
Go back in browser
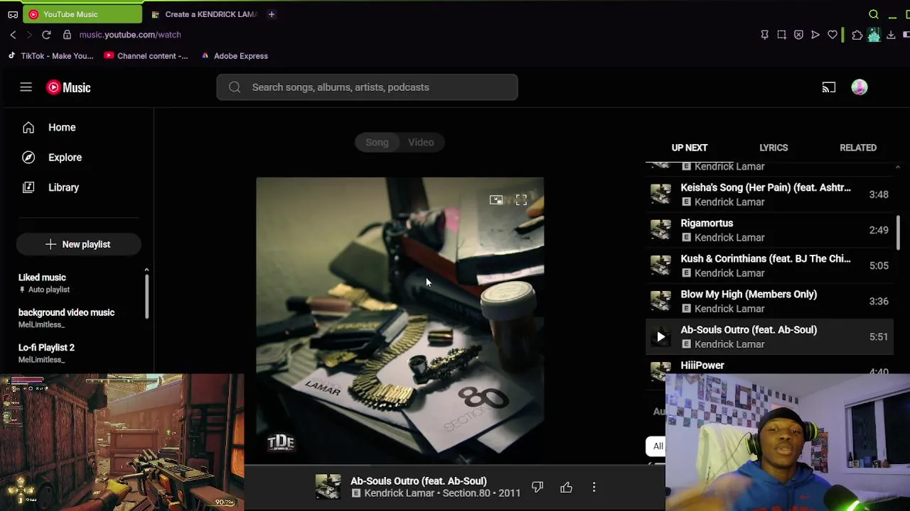(13, 35)
